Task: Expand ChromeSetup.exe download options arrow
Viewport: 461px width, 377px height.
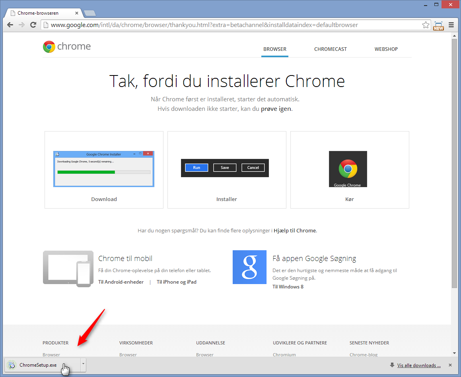Action: [x=83, y=364]
